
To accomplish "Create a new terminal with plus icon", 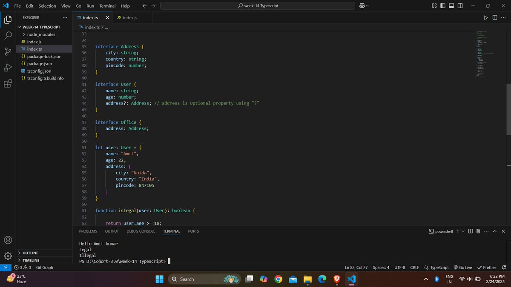I will click(458, 231).
